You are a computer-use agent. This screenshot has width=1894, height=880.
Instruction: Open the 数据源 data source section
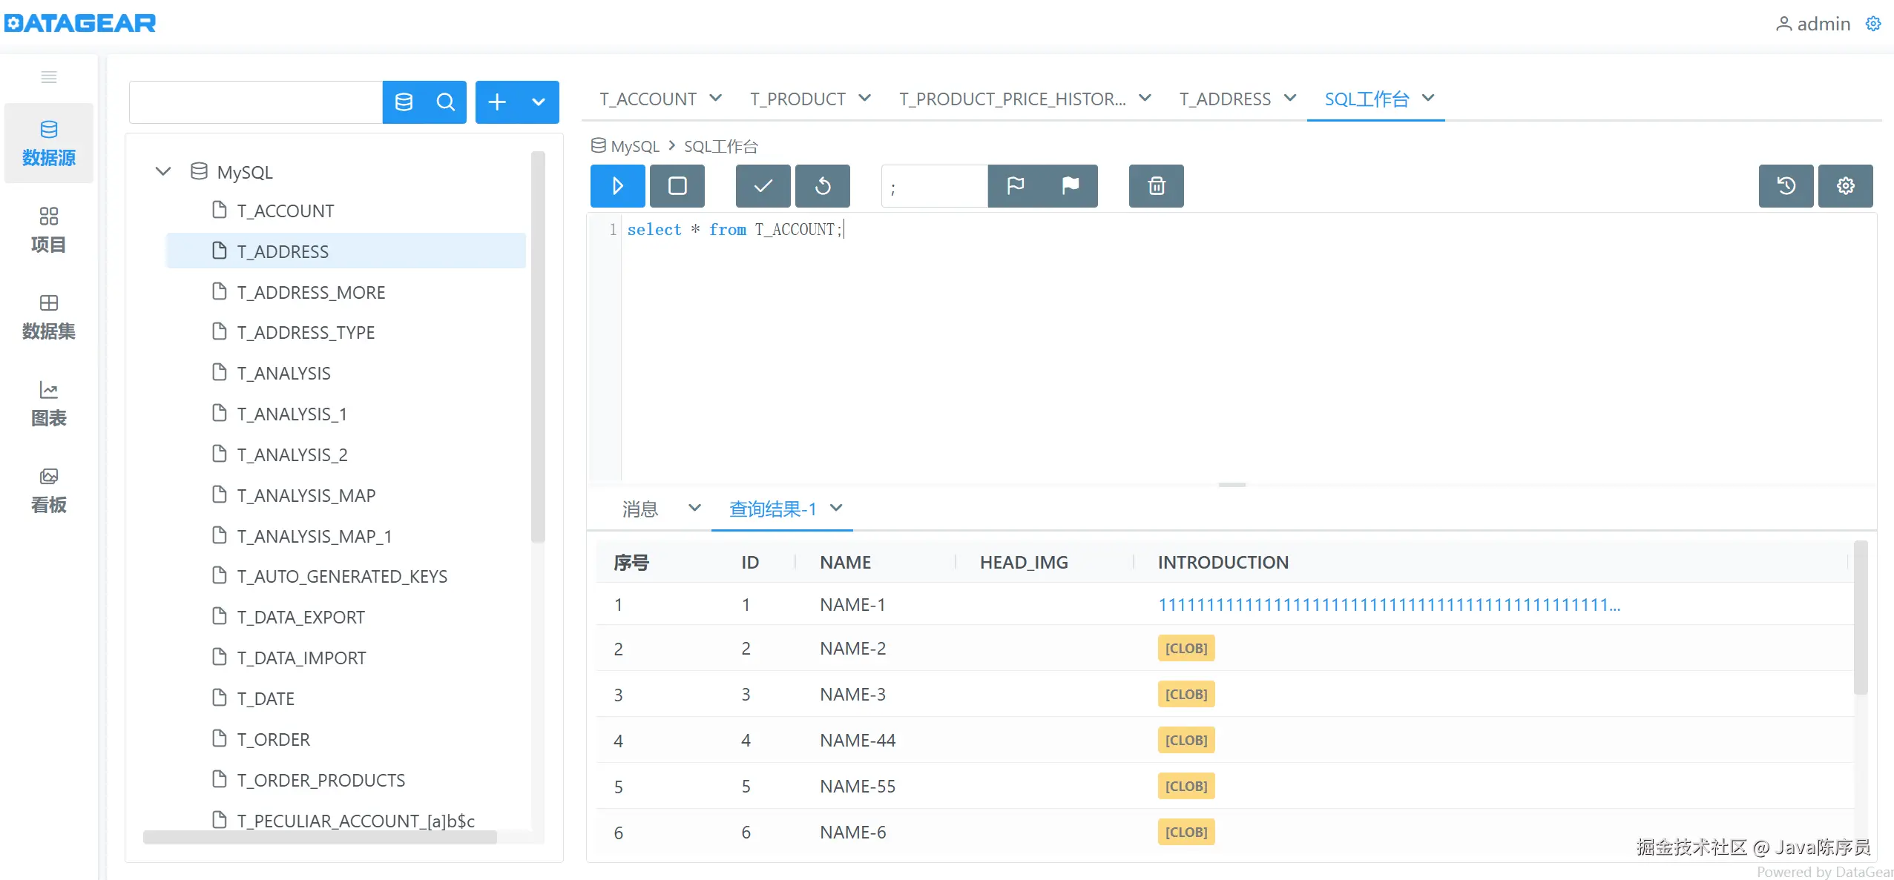49,143
